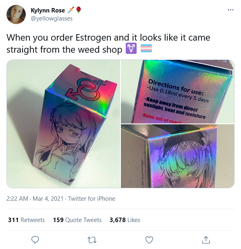Open the share upload icon
The height and width of the screenshot is (249, 241).
[x=206, y=240]
